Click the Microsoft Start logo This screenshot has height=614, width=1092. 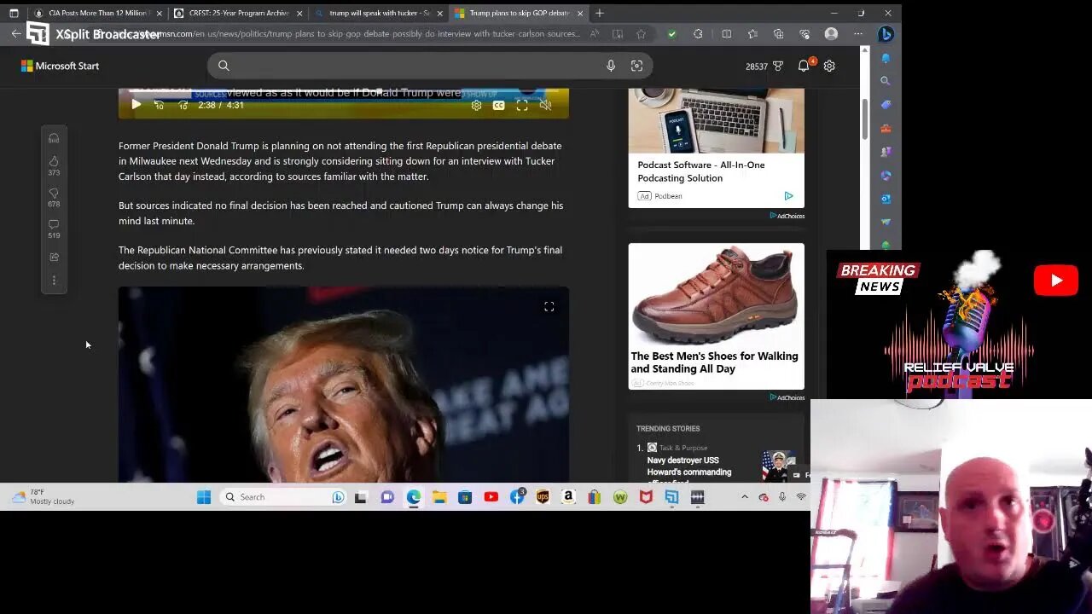pyautogui.click(x=60, y=66)
